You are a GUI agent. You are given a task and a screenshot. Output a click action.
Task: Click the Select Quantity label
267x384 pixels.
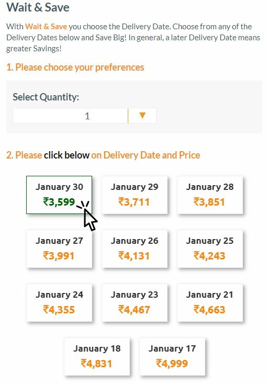point(46,97)
